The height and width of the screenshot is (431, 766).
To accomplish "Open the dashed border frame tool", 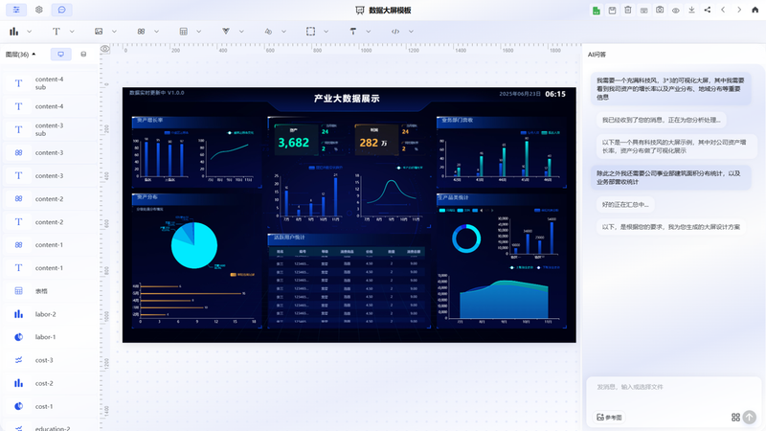I will click(310, 32).
